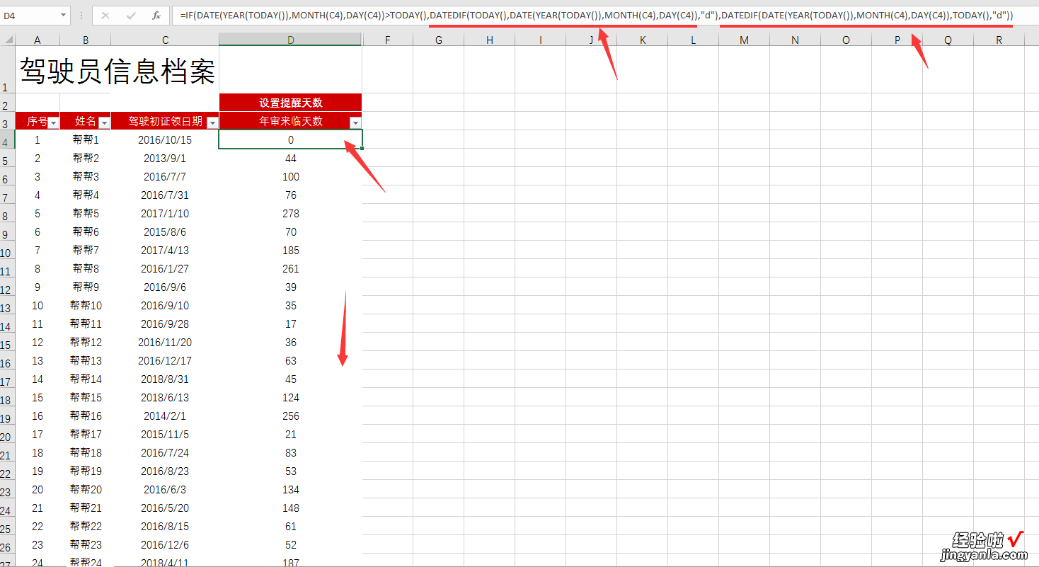This screenshot has width=1039, height=567.
Task: Click the date cell 2015/8/6
Action: pyautogui.click(x=165, y=232)
